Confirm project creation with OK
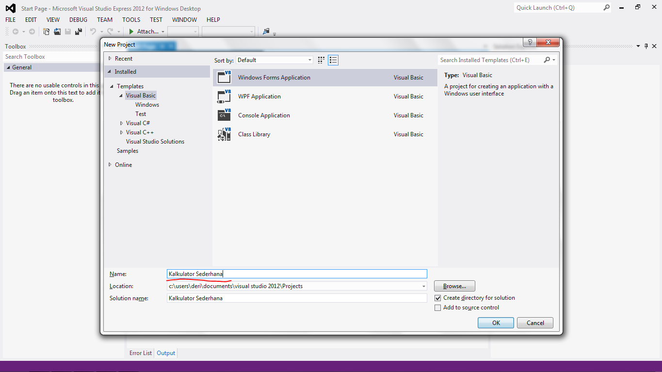Screen dimensions: 662x372 click(495, 323)
